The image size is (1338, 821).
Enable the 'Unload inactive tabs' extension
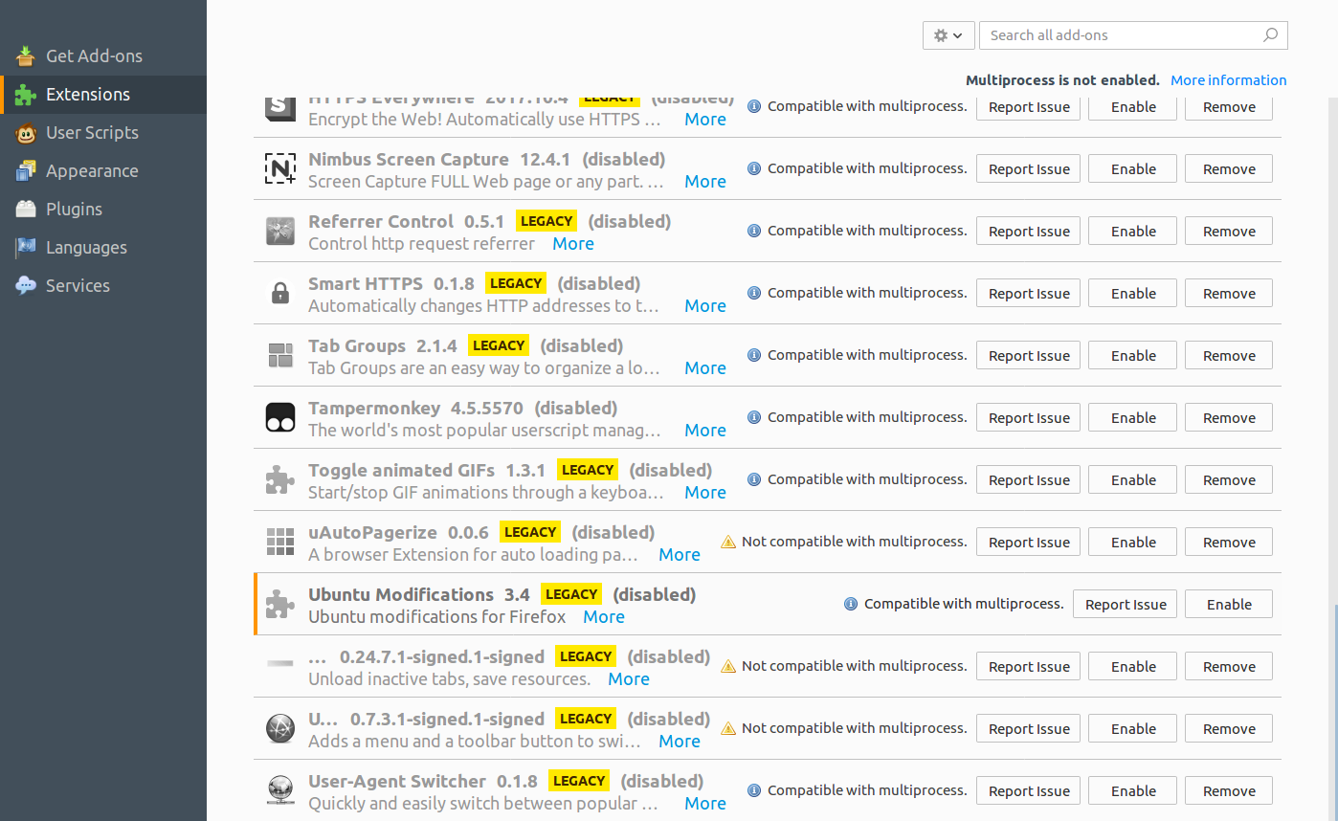[x=1133, y=667]
